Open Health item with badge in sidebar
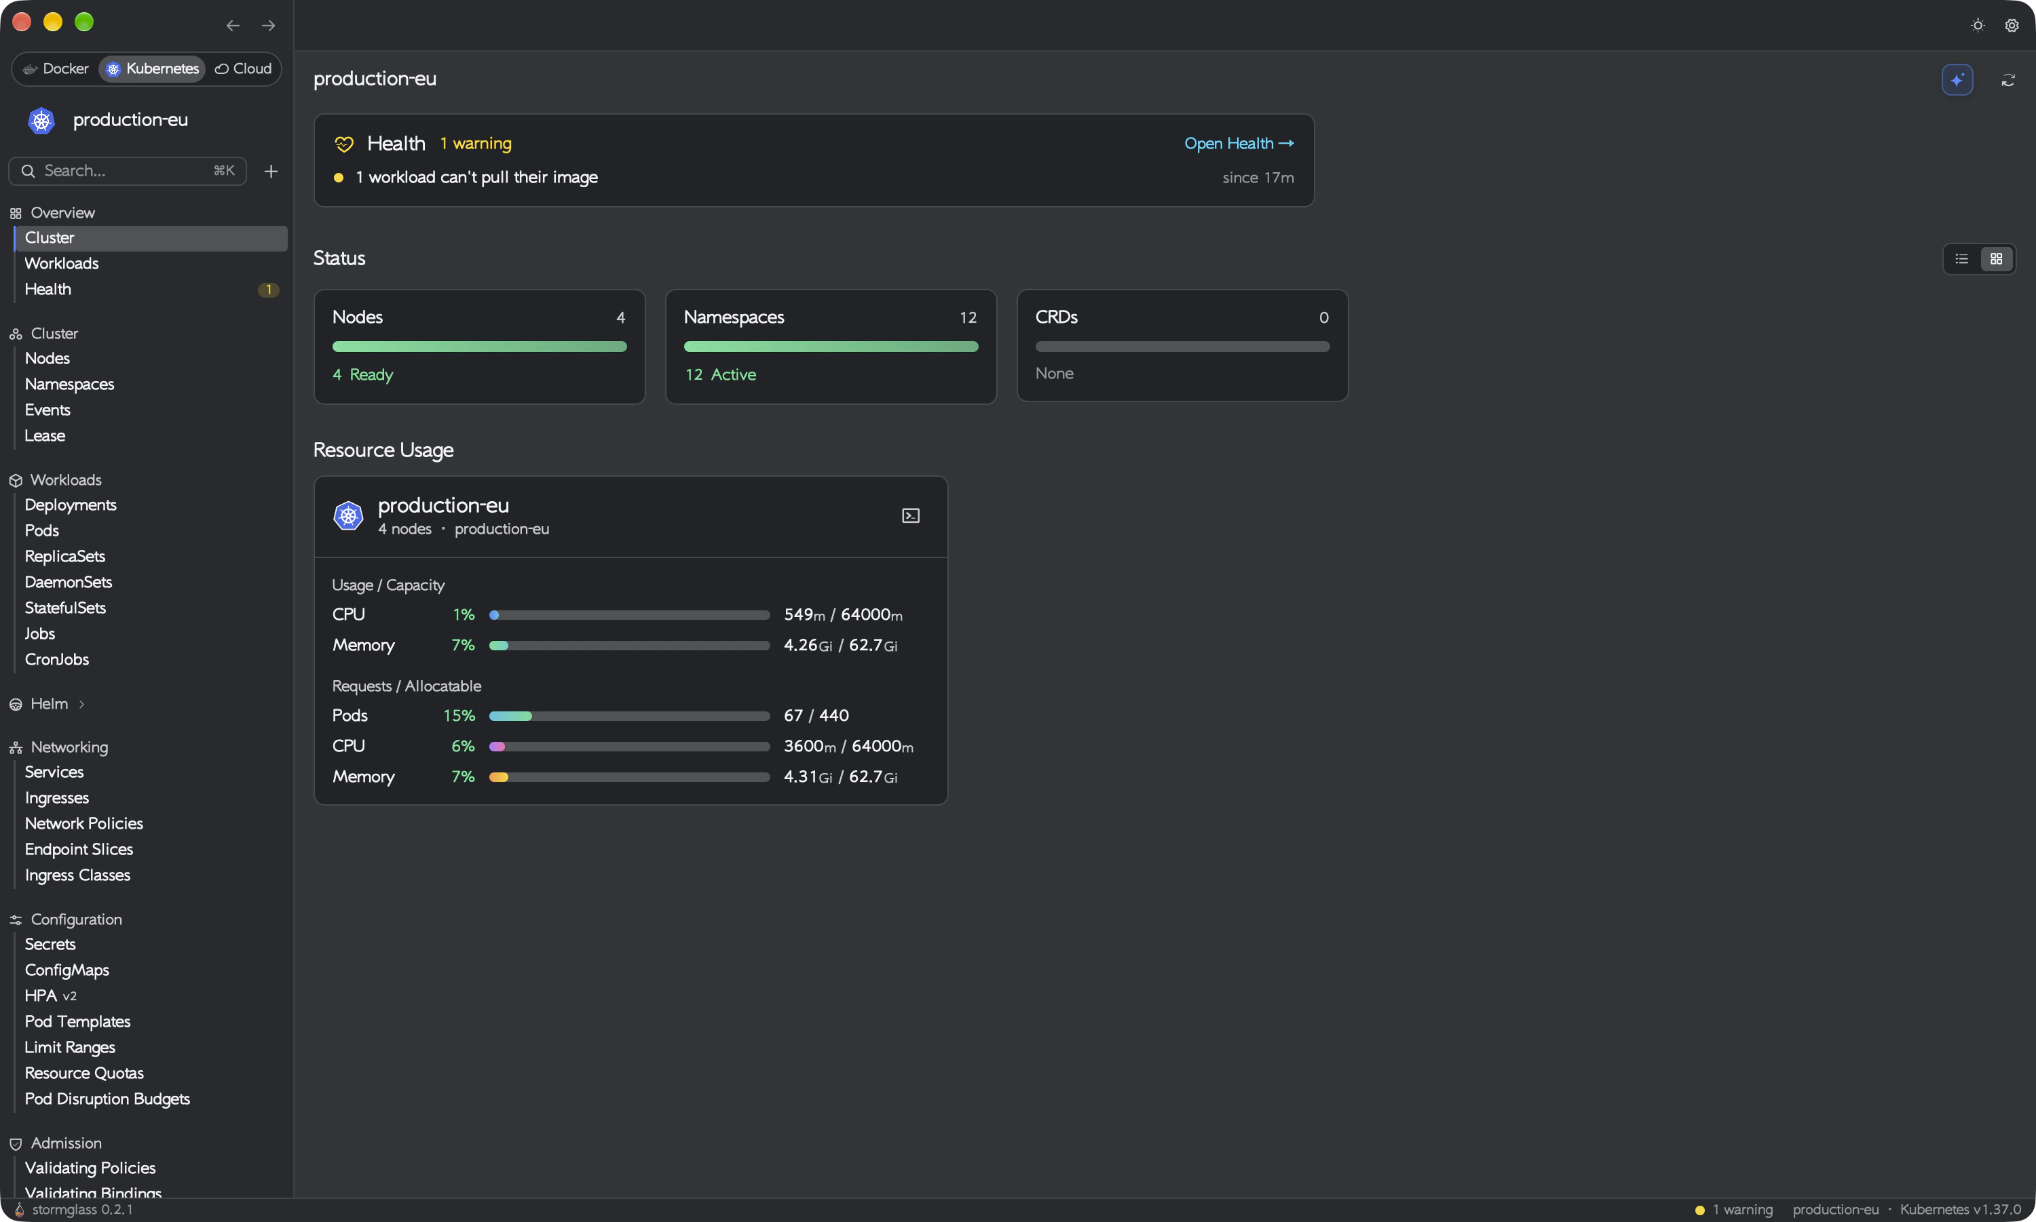The image size is (2036, 1222). (x=151, y=290)
